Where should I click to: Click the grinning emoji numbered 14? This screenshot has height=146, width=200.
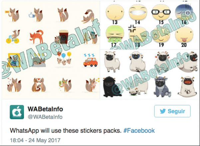click(x=138, y=12)
